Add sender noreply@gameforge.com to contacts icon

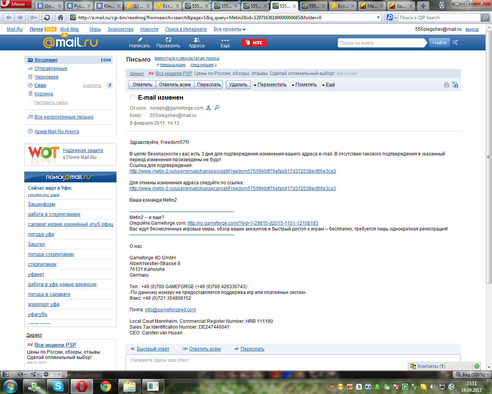coord(209,108)
